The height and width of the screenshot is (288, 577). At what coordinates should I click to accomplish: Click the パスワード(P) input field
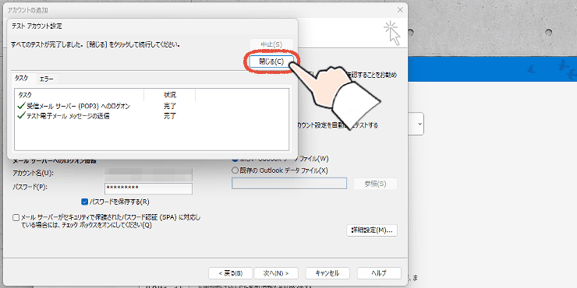[148, 188]
